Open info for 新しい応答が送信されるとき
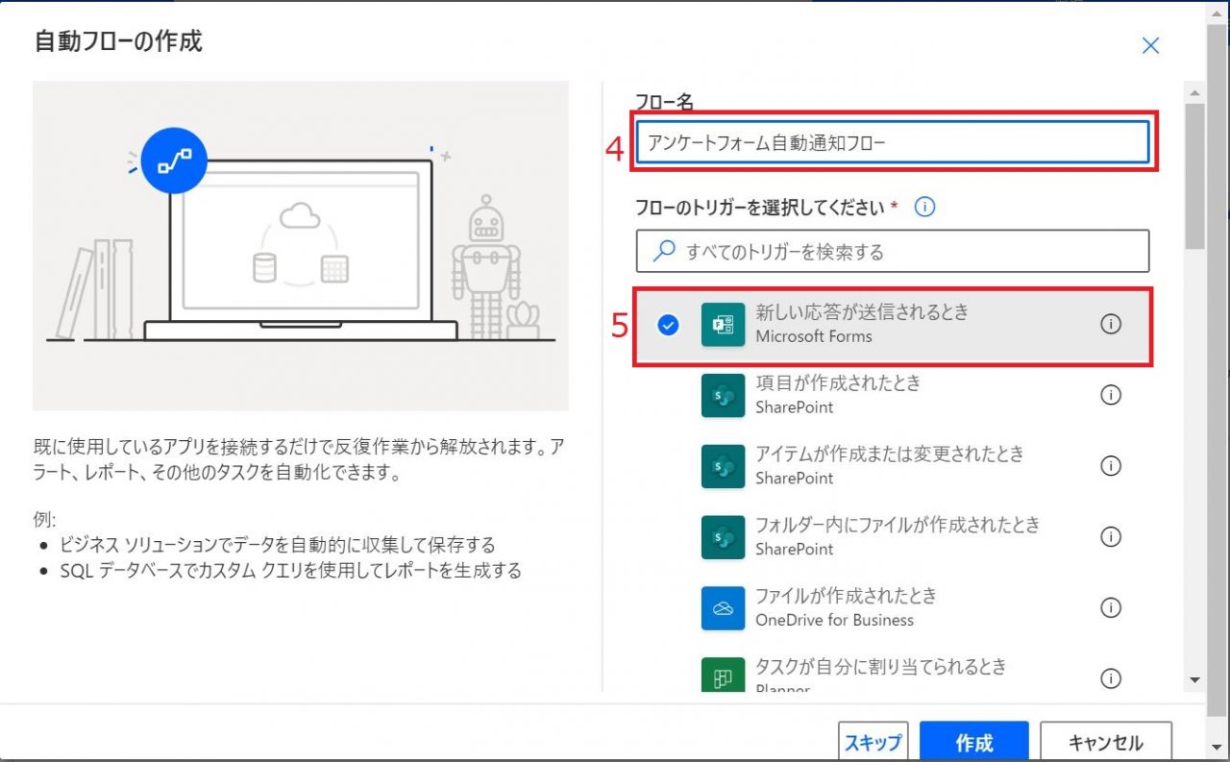Image resolution: width=1230 pixels, height=762 pixels. [x=1111, y=325]
